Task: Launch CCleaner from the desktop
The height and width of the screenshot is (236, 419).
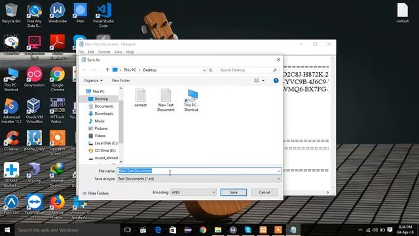Action: [x=11, y=141]
